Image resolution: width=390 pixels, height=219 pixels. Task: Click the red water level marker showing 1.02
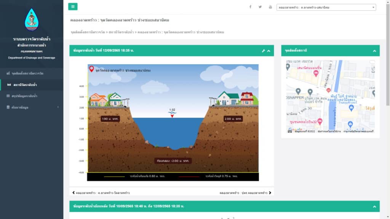tap(172, 115)
